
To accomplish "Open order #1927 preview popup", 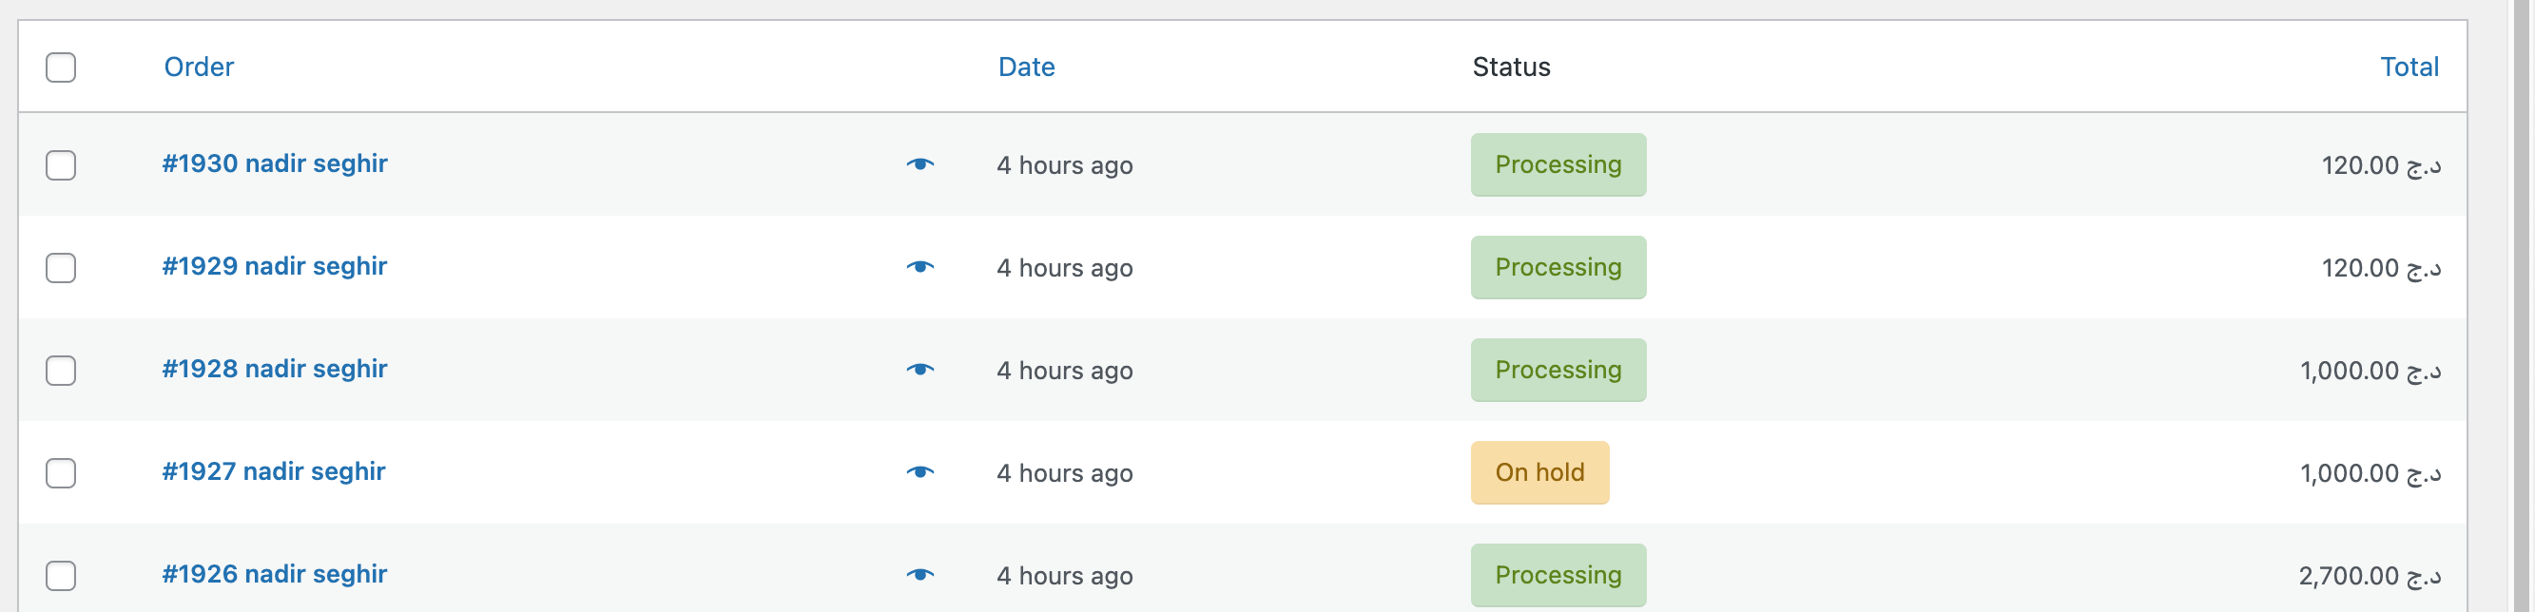I will [x=921, y=472].
